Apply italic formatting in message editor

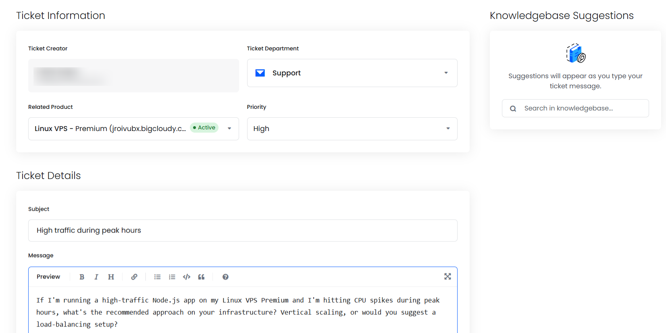pyautogui.click(x=96, y=277)
